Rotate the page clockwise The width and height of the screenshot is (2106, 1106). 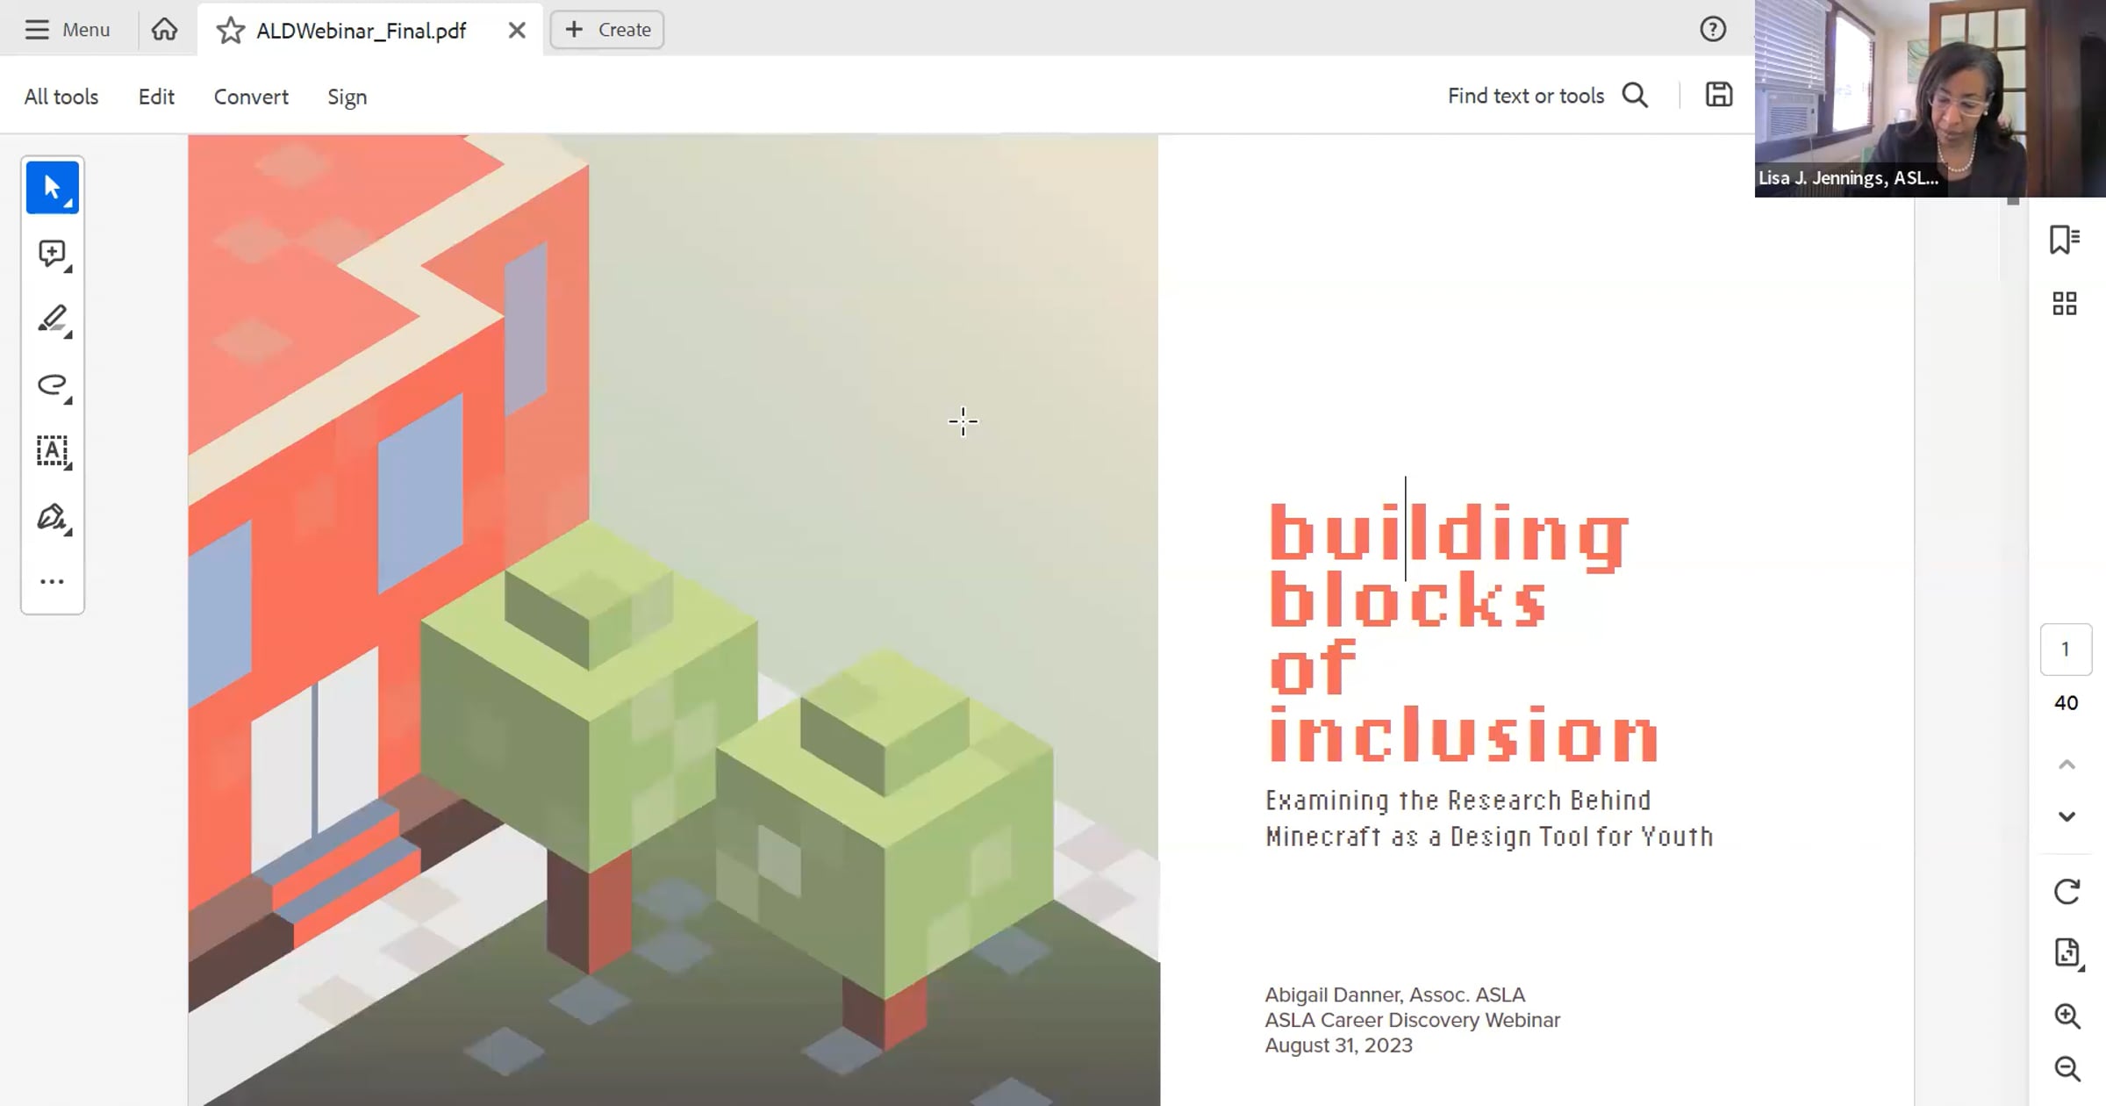click(2067, 892)
